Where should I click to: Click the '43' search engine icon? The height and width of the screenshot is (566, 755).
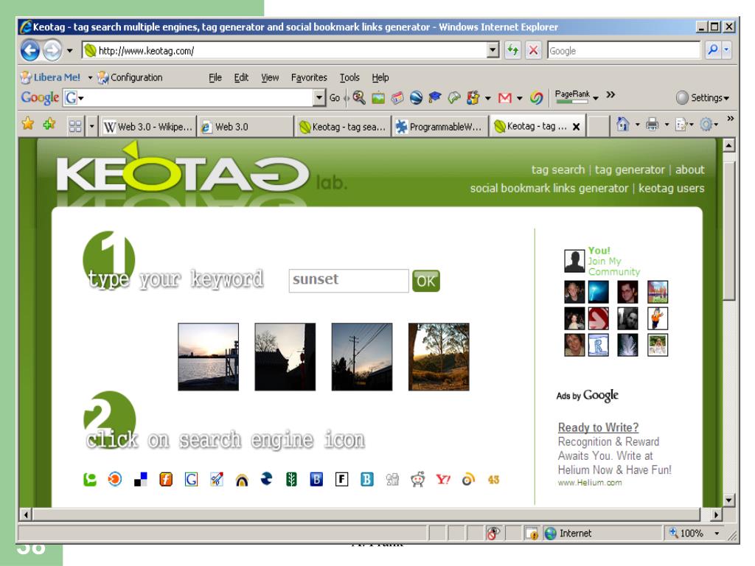[x=493, y=480]
